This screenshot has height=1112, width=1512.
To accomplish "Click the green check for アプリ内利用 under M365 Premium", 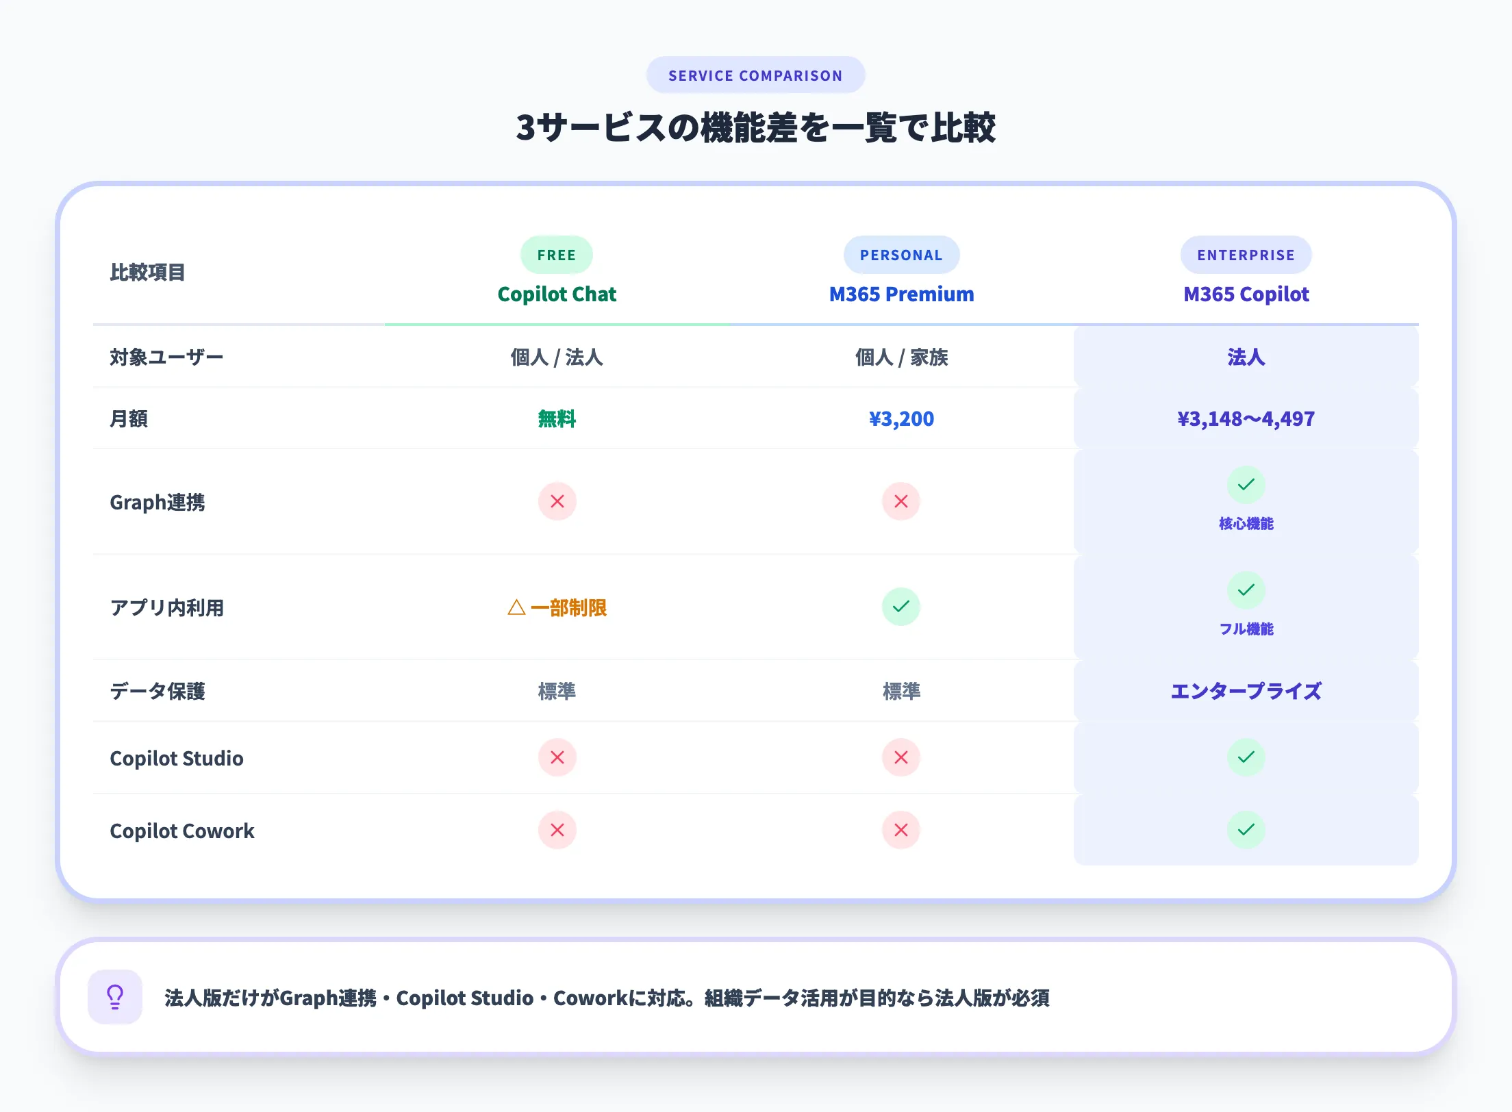I will (x=900, y=607).
